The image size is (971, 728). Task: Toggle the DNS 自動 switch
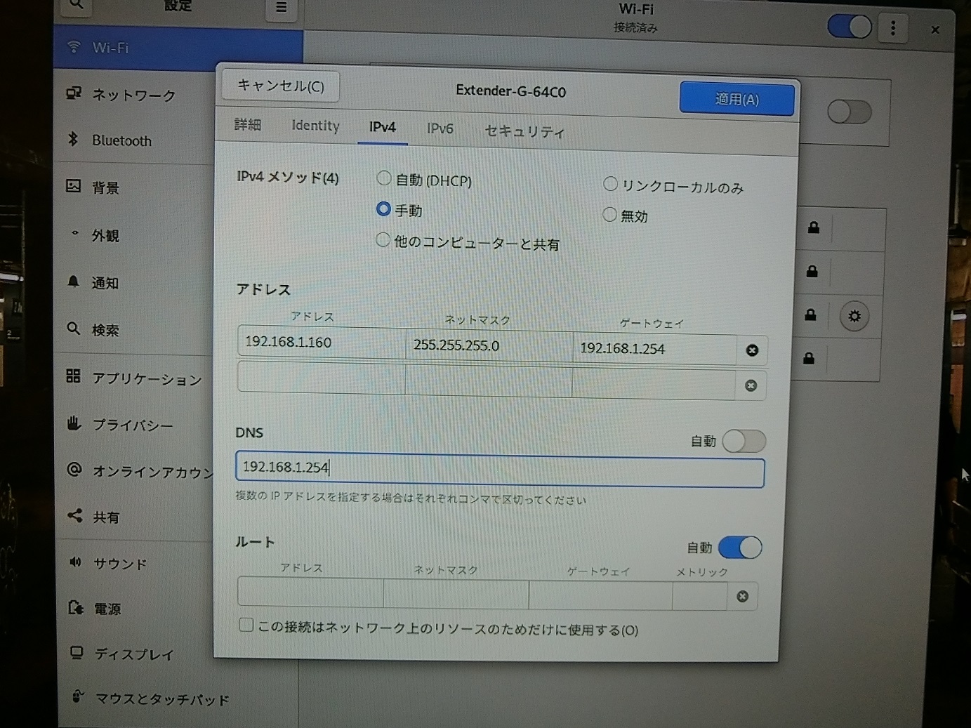pos(744,441)
